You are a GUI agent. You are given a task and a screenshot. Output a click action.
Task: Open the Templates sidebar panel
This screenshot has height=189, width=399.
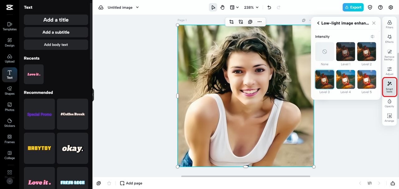tap(10, 26)
